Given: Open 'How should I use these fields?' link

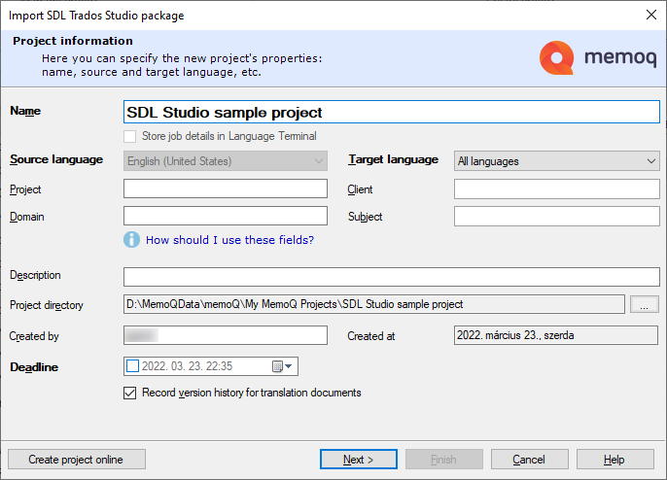Looking at the screenshot, I should pos(229,240).
